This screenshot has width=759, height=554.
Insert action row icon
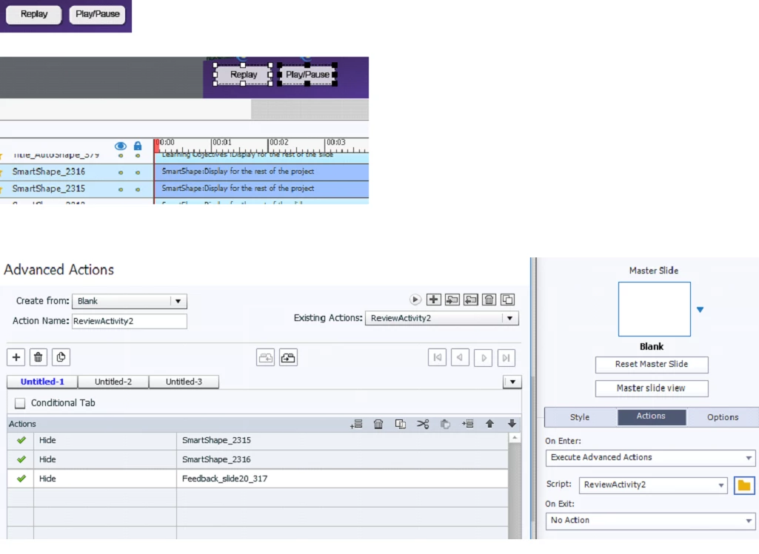[467, 424]
